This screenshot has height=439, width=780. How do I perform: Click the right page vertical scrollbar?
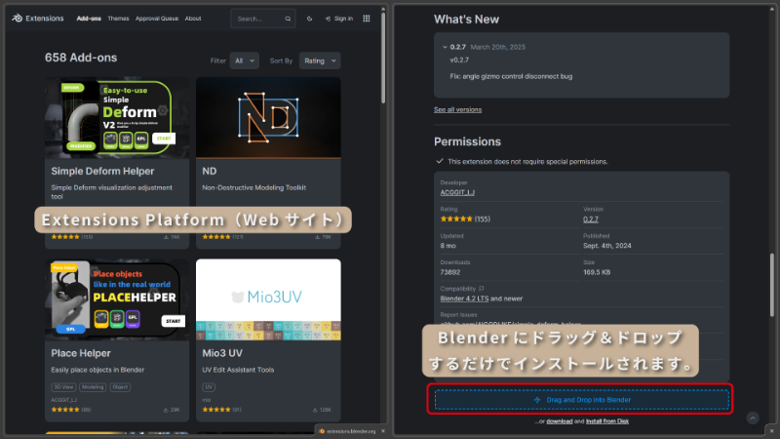coord(772,285)
